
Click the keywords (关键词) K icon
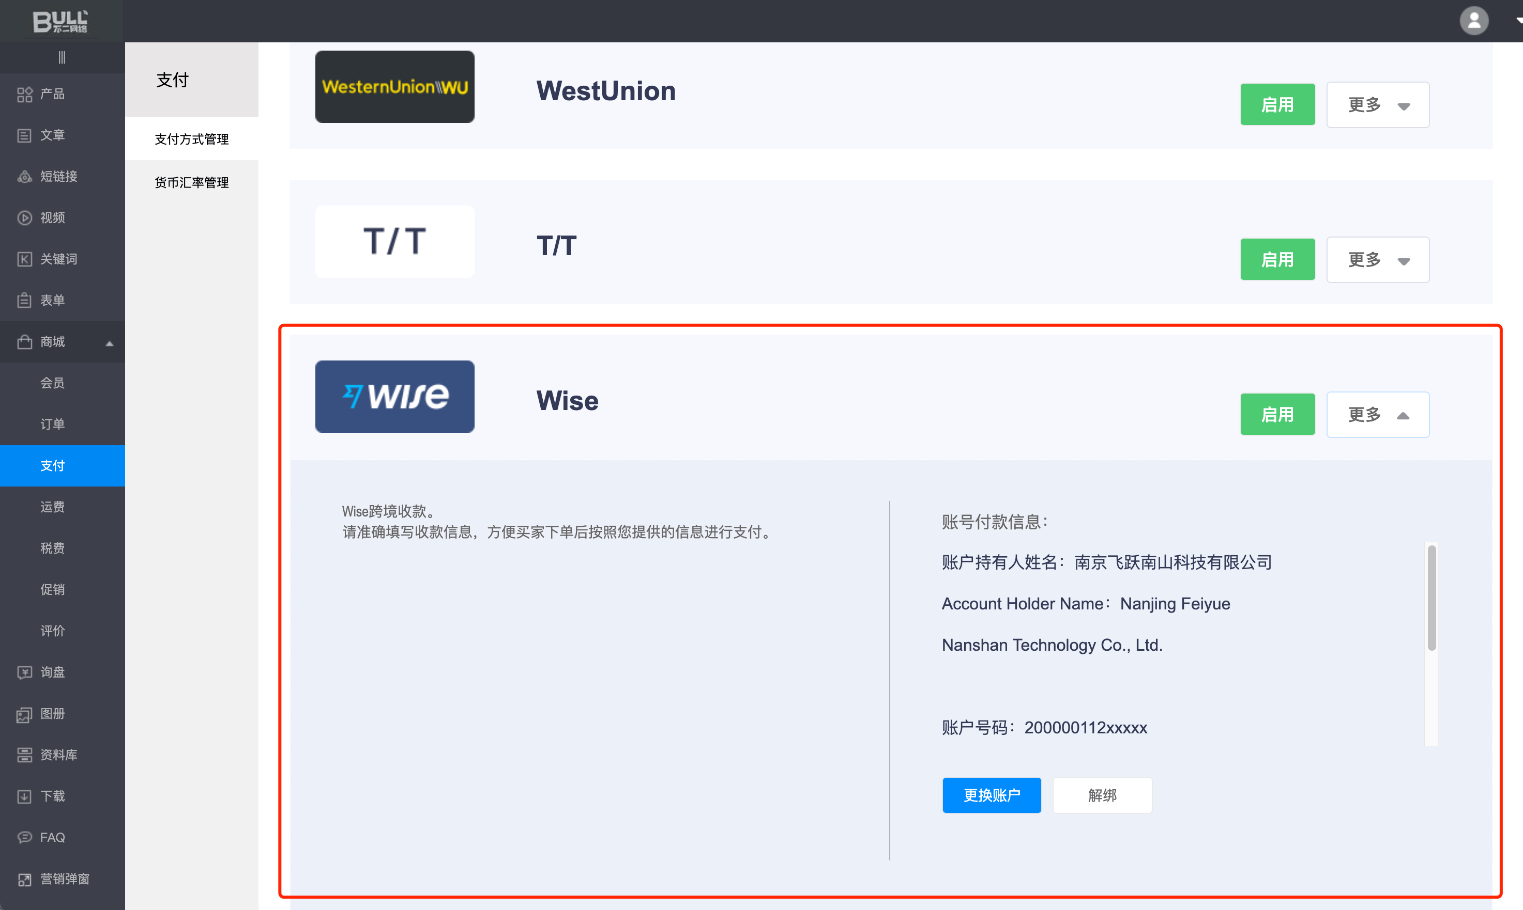[24, 259]
